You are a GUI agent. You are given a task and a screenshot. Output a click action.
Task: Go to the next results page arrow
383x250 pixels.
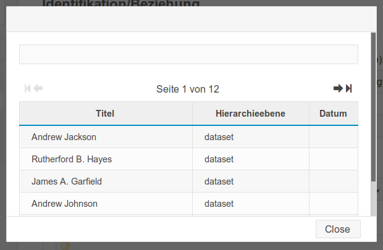pyautogui.click(x=338, y=88)
